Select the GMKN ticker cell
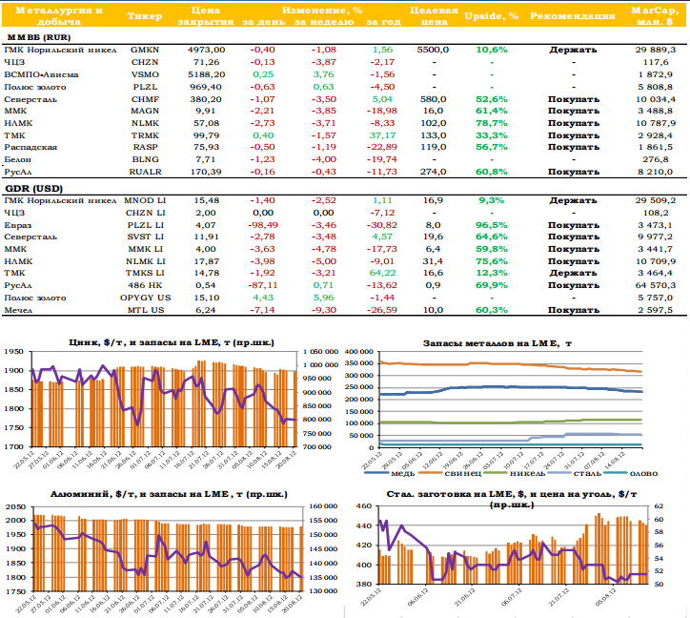Screen dimensions: 690x618 click(145, 49)
